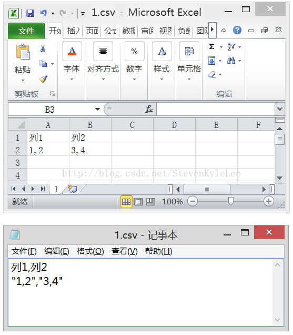Switch to the Formulas (公式) ribbon tab

110,31
